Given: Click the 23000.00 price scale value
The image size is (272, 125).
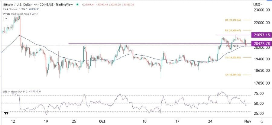Looking at the screenshot, I should pos(261,10).
